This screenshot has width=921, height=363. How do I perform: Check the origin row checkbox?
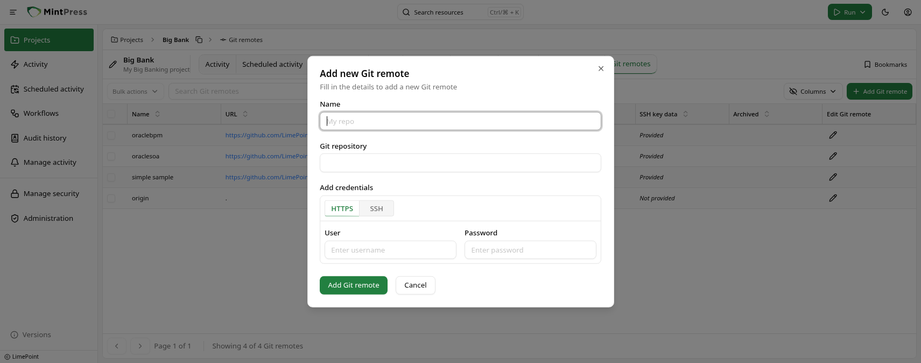(111, 198)
